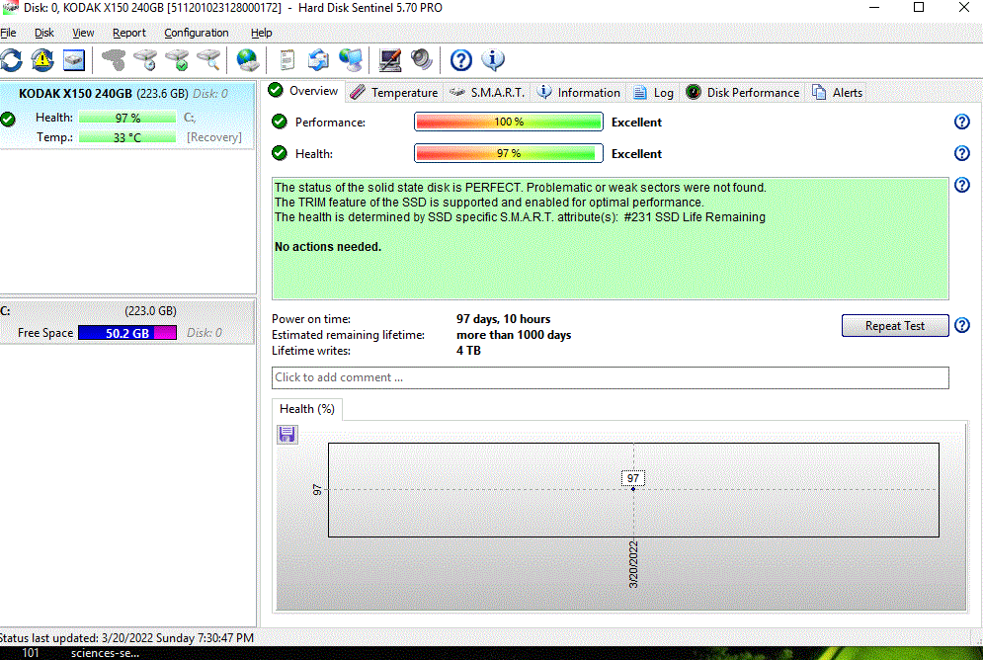This screenshot has width=983, height=660.
Task: Select the KODAK X150 240GB disk entry
Action: (127, 115)
